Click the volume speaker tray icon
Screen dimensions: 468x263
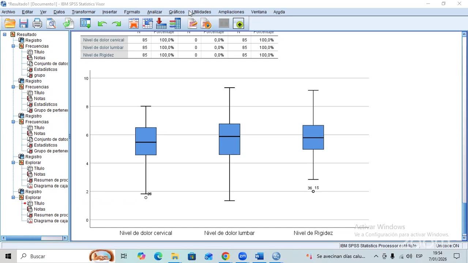(x=409, y=256)
